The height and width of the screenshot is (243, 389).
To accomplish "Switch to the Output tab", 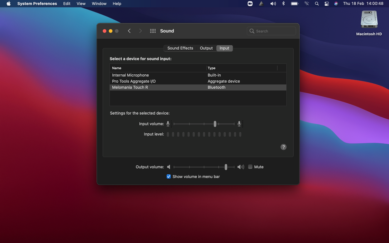I will pos(206,48).
